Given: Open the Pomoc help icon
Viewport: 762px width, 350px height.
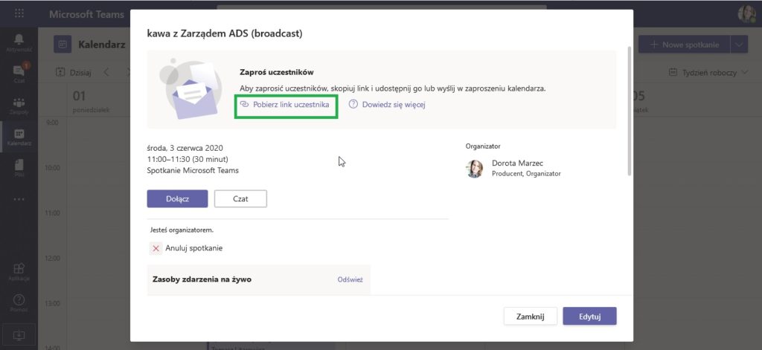Looking at the screenshot, I should coord(19,303).
